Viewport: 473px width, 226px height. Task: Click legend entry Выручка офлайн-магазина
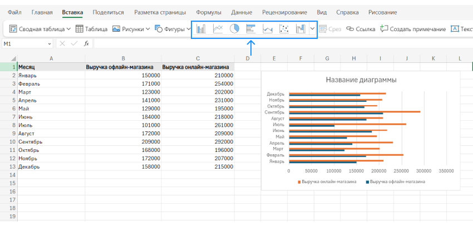[396, 182]
